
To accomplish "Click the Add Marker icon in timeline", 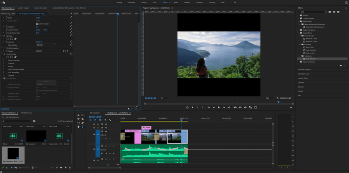I will pyautogui.click(x=105, y=120).
